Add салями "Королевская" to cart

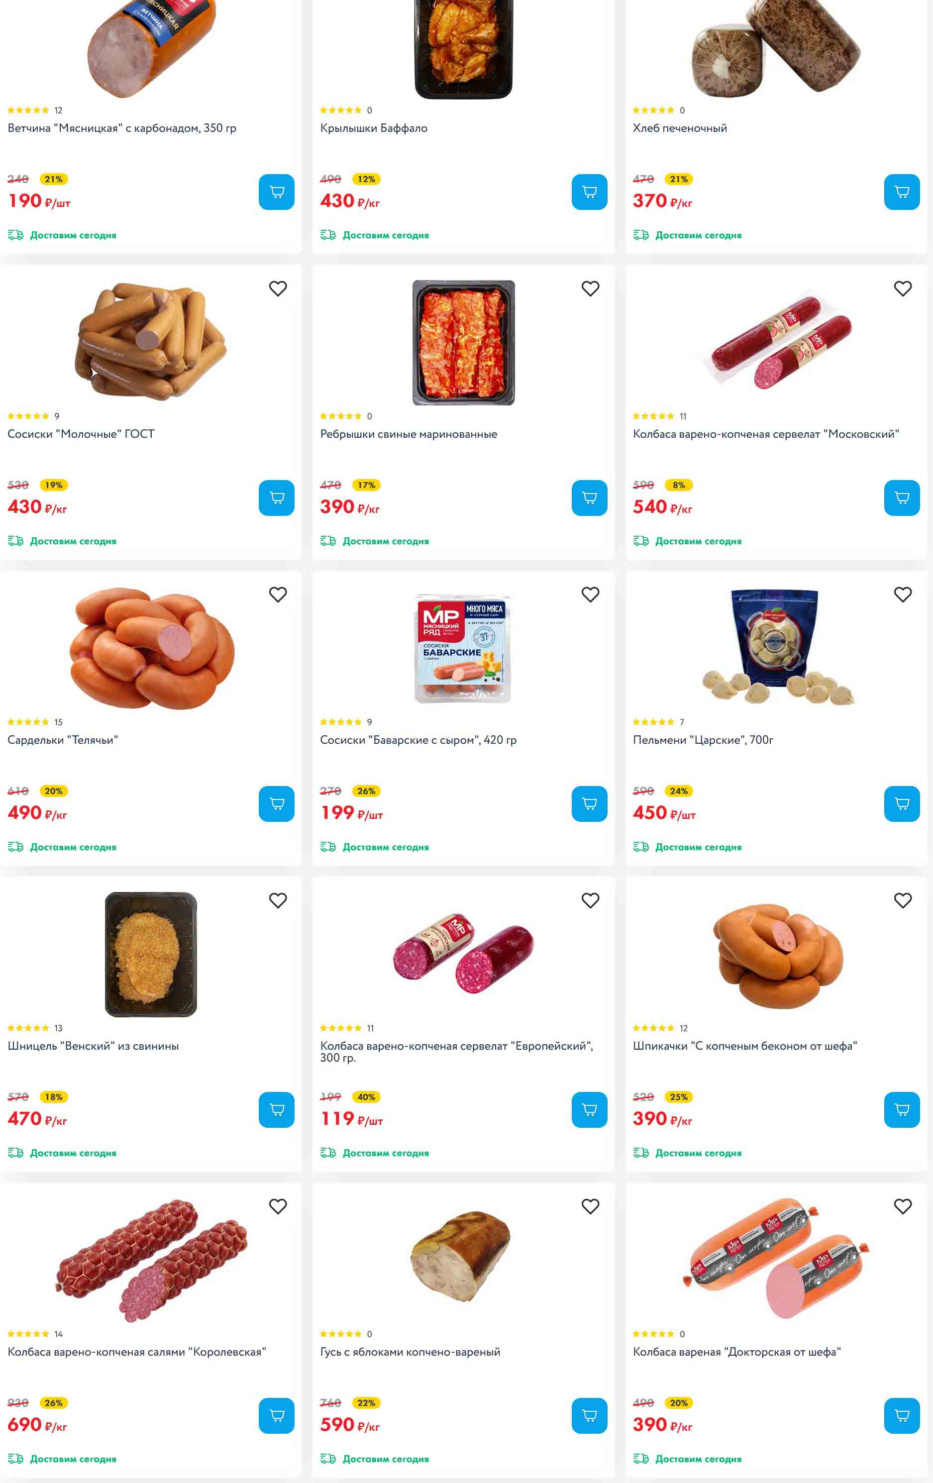click(x=276, y=1415)
